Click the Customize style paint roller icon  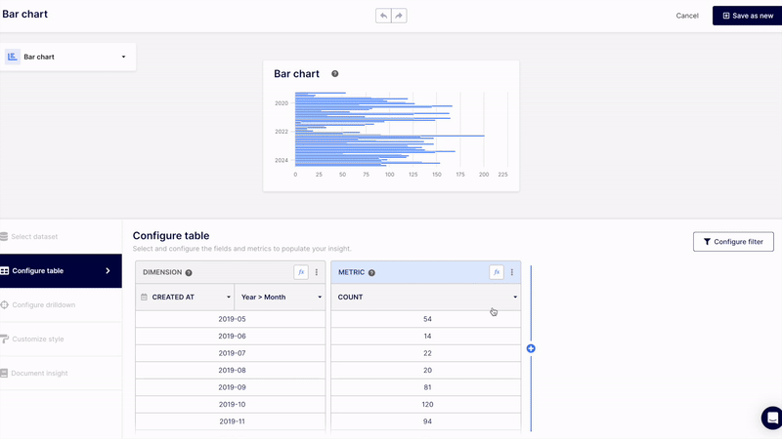pos(5,339)
